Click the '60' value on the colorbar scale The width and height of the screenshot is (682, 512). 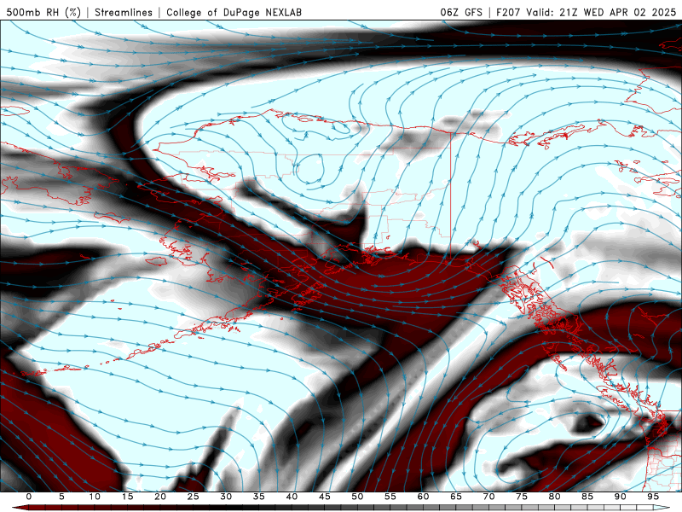point(423,497)
